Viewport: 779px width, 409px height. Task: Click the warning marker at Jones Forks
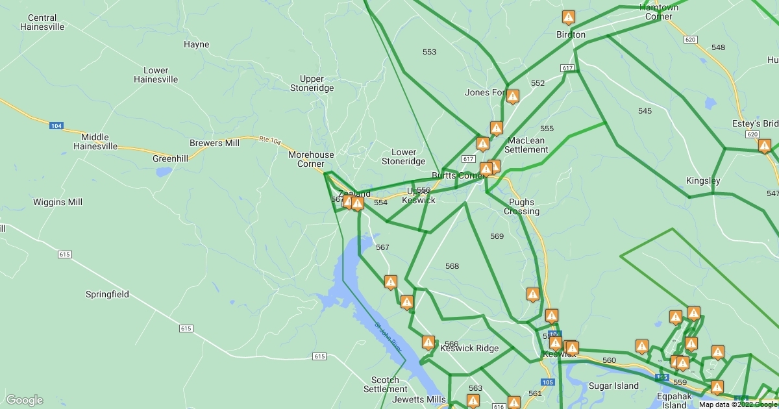[x=513, y=97]
